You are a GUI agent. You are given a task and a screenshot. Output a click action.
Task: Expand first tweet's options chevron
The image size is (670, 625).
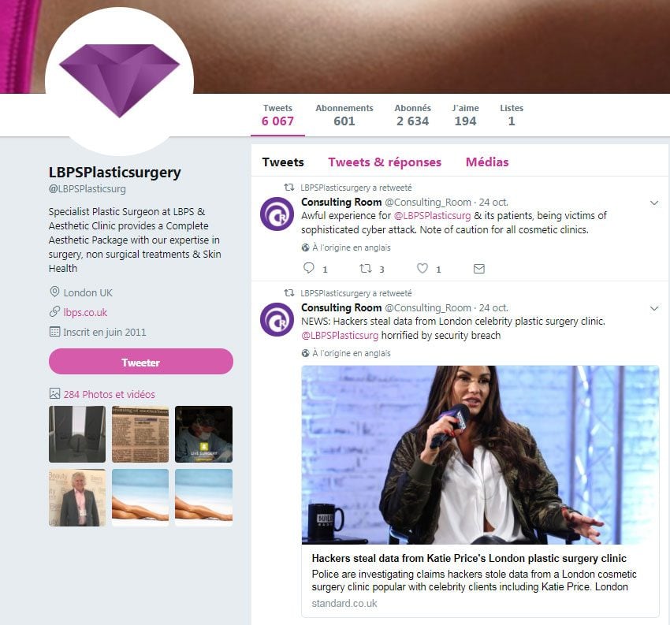coord(654,203)
